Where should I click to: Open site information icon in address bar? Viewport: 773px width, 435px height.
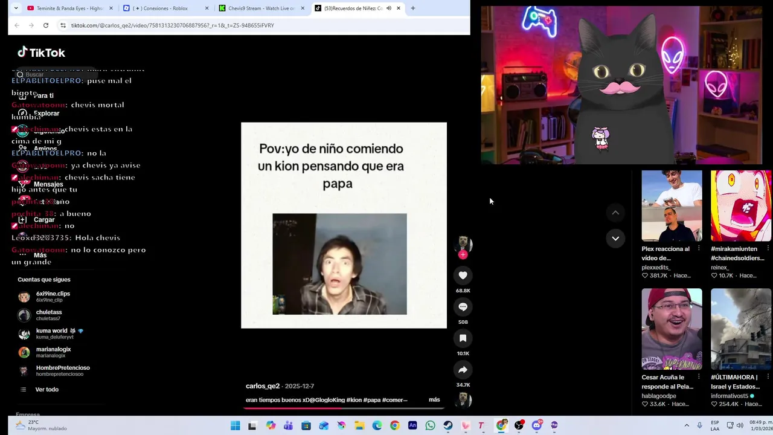coord(63,25)
